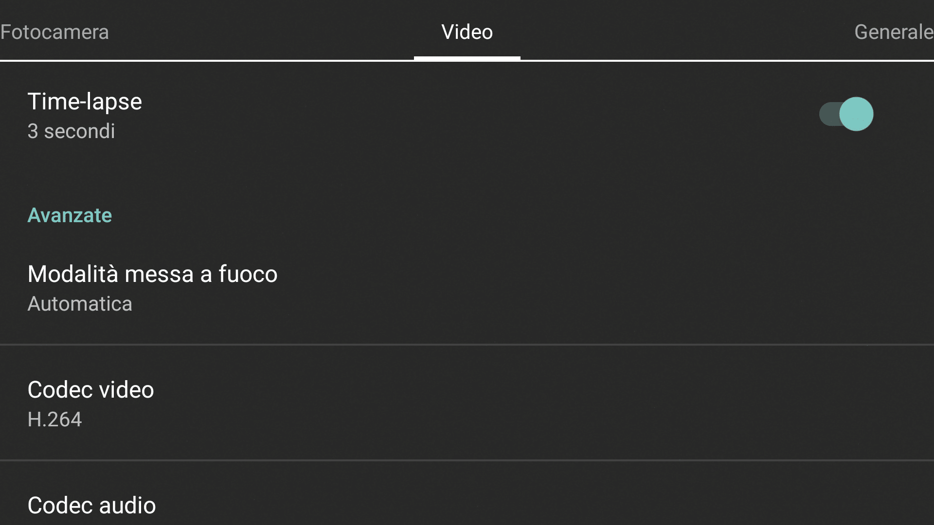Viewport: 934px width, 525px height.
Task: Click the word "video" in Codec video
Action: point(127,390)
